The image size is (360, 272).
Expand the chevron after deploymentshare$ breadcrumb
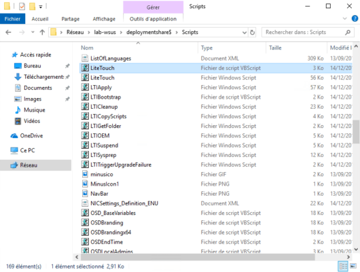pyautogui.click(x=177, y=33)
